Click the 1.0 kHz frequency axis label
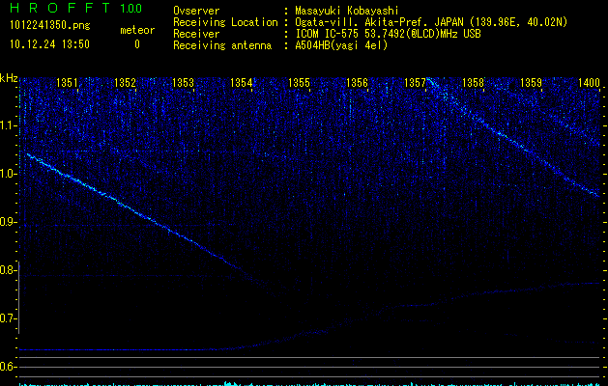The width and height of the screenshot is (608, 386). [9, 174]
